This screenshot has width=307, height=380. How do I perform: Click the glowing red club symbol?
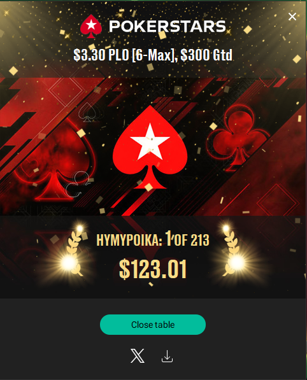[239, 137]
